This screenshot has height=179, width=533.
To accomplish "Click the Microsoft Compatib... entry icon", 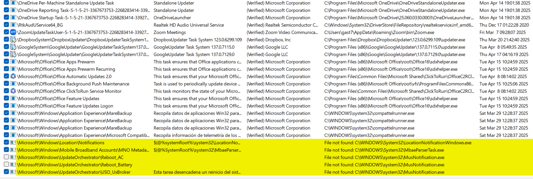I will click(13, 135).
